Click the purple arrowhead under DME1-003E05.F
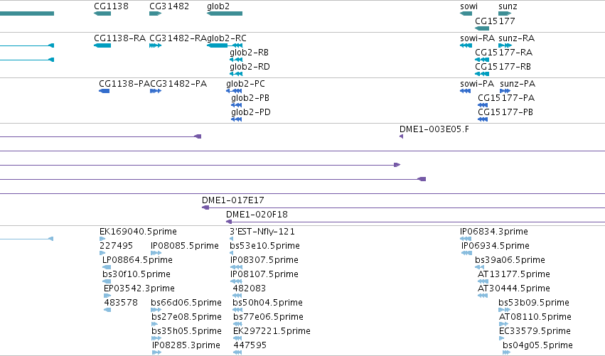 [401, 136]
